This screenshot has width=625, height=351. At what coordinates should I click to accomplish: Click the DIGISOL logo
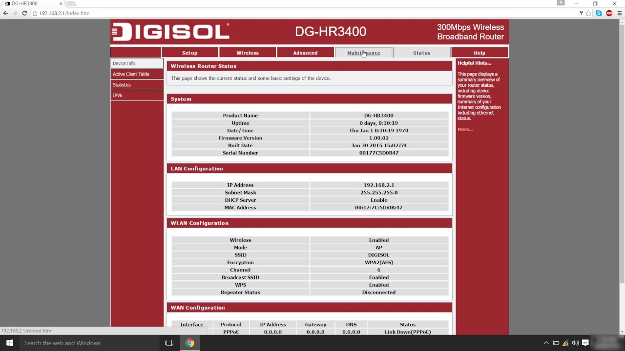coord(170,32)
